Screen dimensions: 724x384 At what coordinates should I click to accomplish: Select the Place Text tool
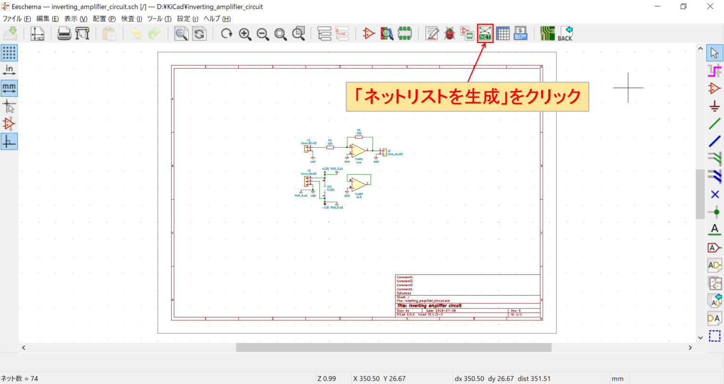pyautogui.click(x=715, y=229)
